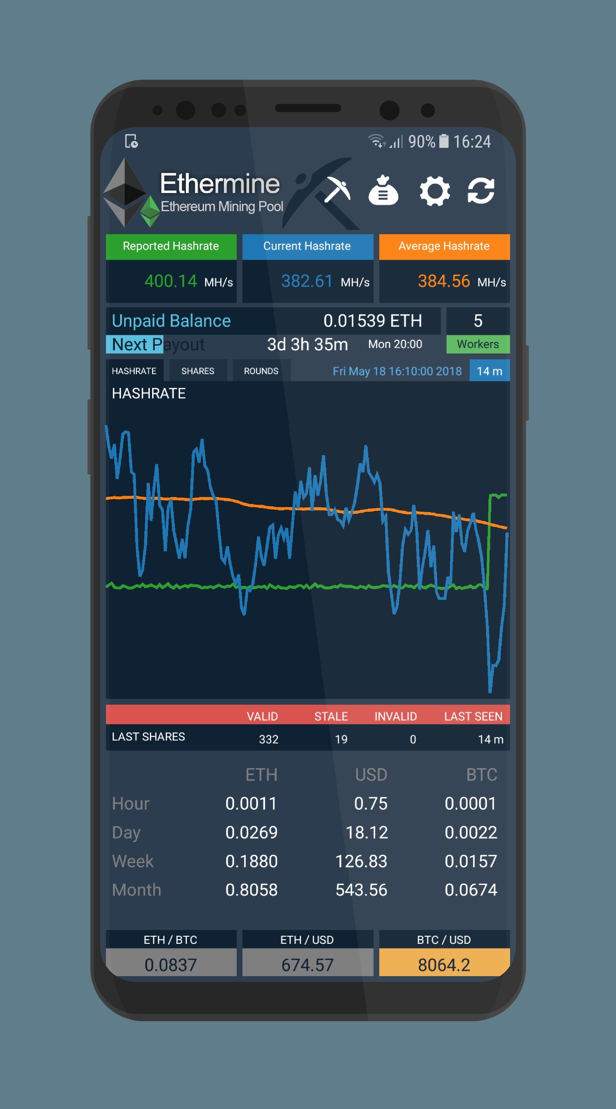Viewport: 616px width, 1109px height.
Task: Tap the 400.14 MH/s reported value
Action: pyautogui.click(x=188, y=282)
